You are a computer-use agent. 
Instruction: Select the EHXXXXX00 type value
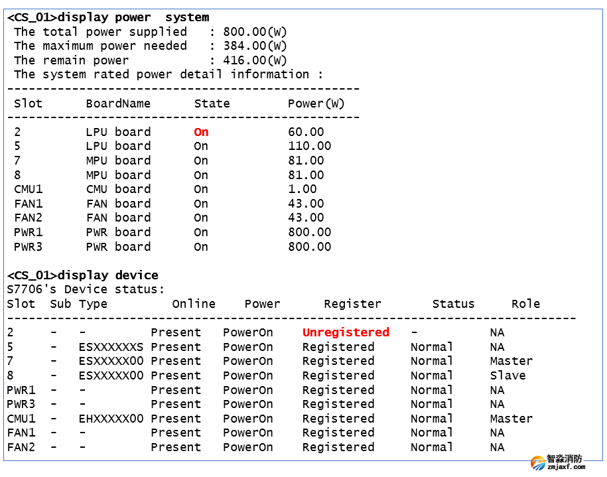(x=111, y=419)
